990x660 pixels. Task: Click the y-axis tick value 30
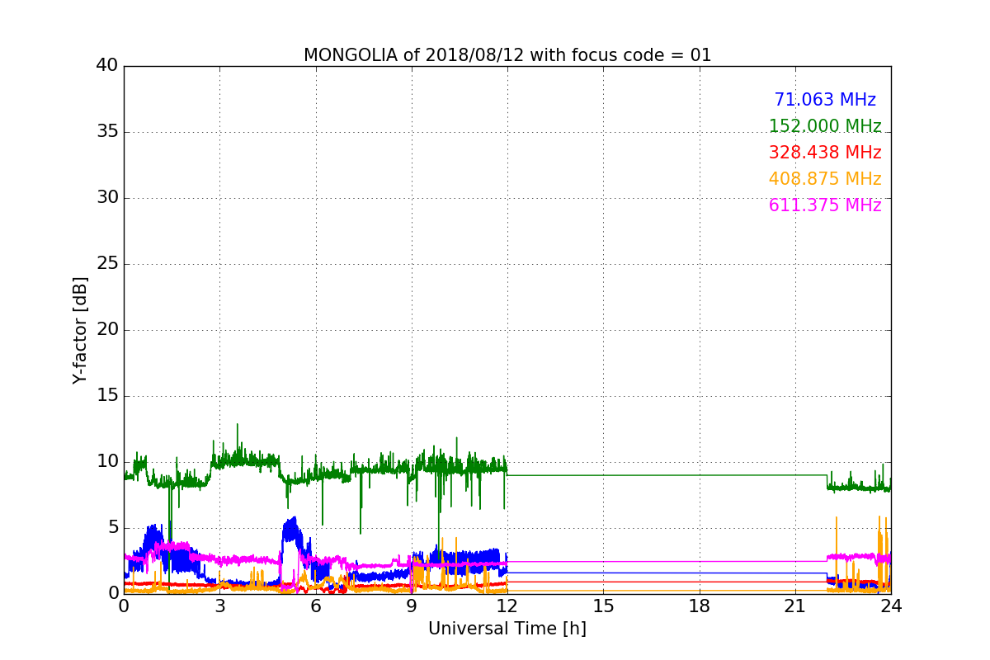click(x=107, y=198)
